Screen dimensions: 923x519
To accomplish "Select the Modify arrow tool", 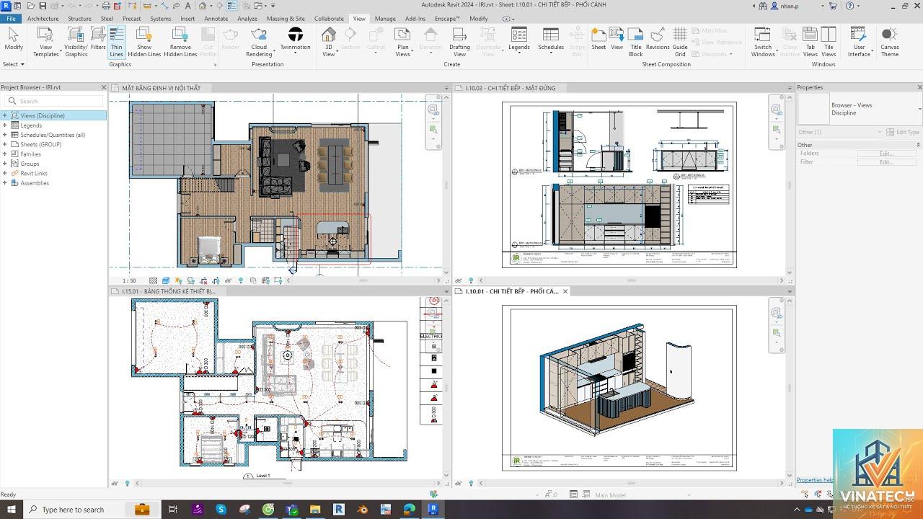I will [14, 40].
